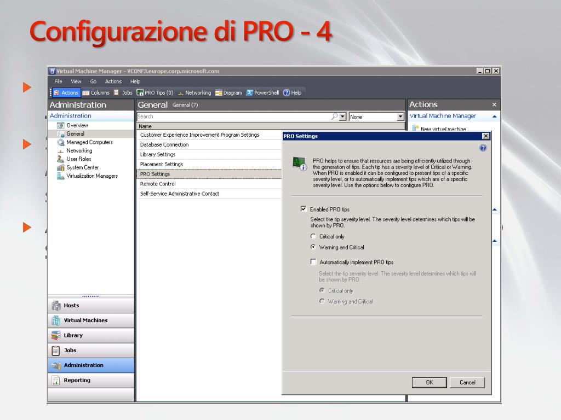The image size is (561, 420).
Task: Select Warning and Critical radio button
Action: tap(313, 247)
